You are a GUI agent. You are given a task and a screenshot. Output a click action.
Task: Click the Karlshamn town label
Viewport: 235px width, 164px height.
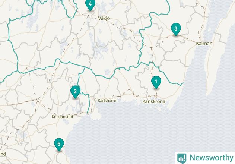coord(107,101)
